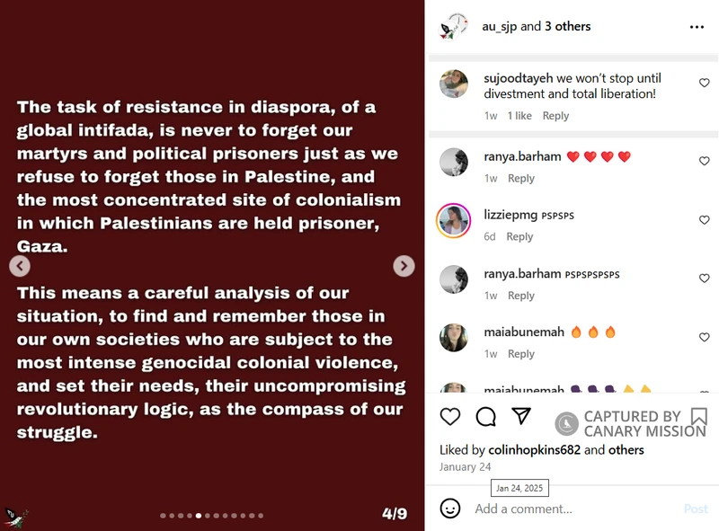The width and height of the screenshot is (719, 531).
Task: Like lizziepmg's comment with heart
Action: tap(705, 219)
